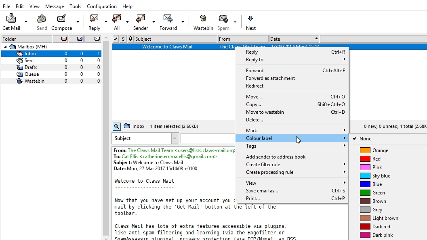This screenshot has width=427, height=240.
Task: Open Forward dropdown arrow
Action: [183, 21]
